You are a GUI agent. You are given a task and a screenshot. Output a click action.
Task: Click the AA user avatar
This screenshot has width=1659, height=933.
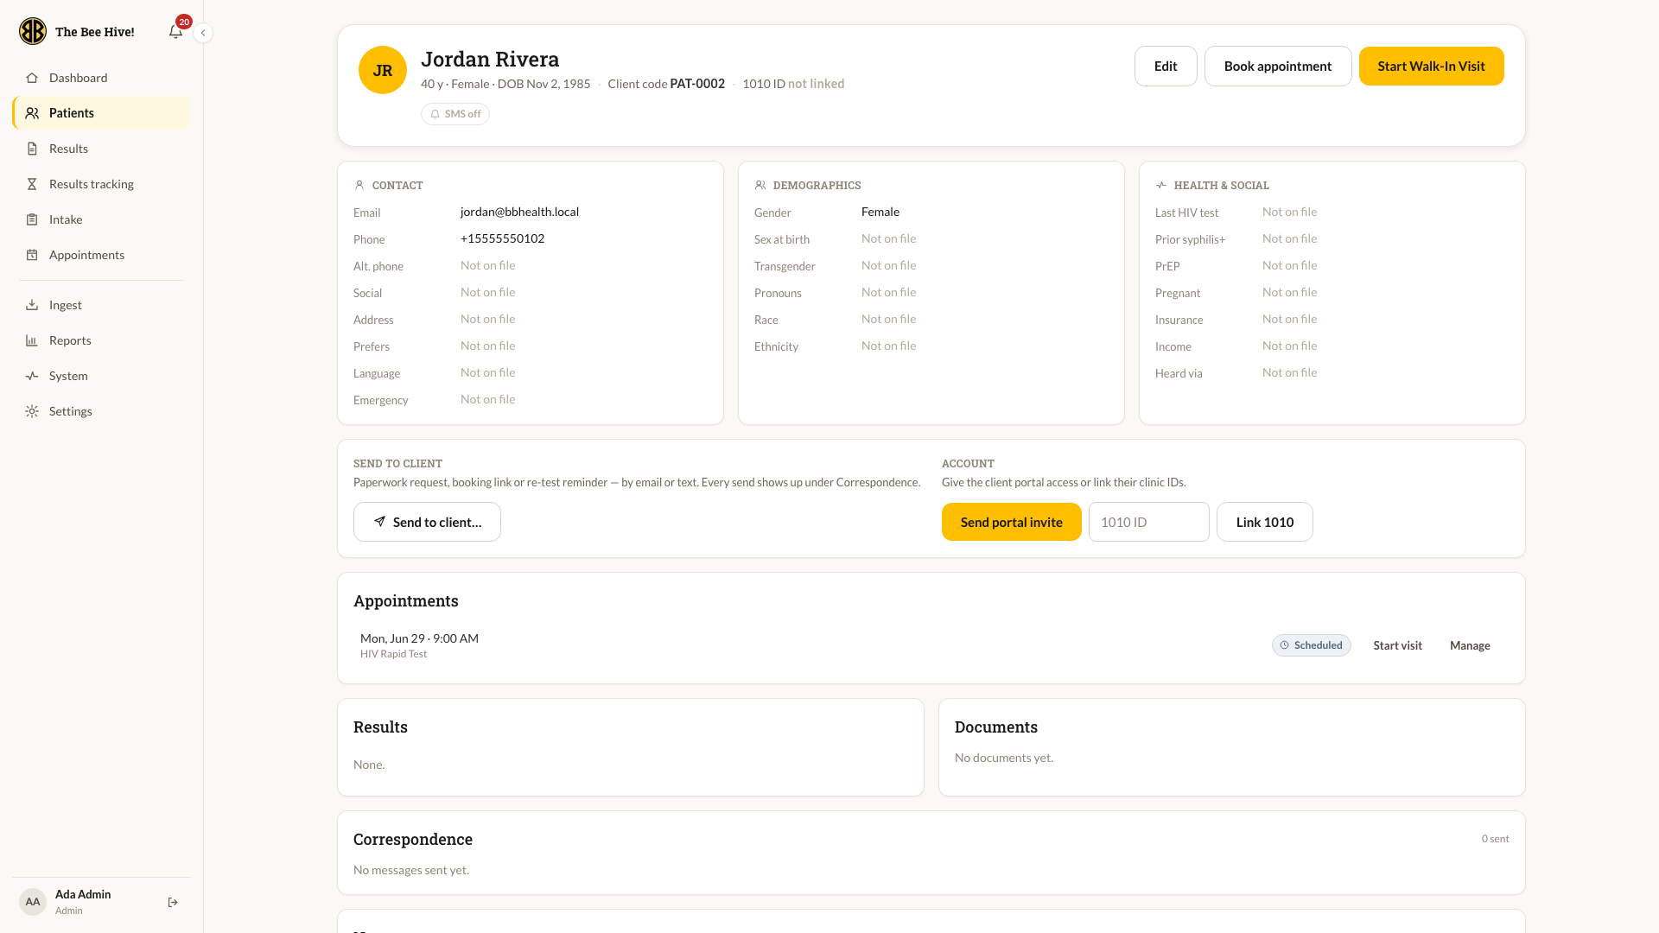(33, 902)
